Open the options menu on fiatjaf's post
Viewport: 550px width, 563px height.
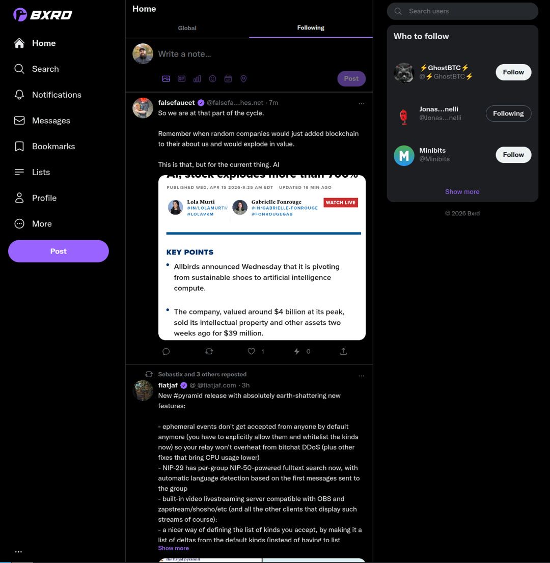coord(362,376)
